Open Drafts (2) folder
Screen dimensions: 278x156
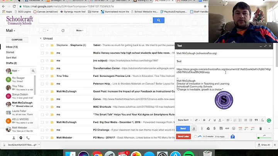coord(11,63)
